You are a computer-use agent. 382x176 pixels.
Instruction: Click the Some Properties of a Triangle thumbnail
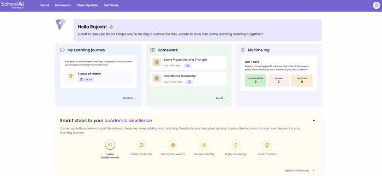[157, 62]
